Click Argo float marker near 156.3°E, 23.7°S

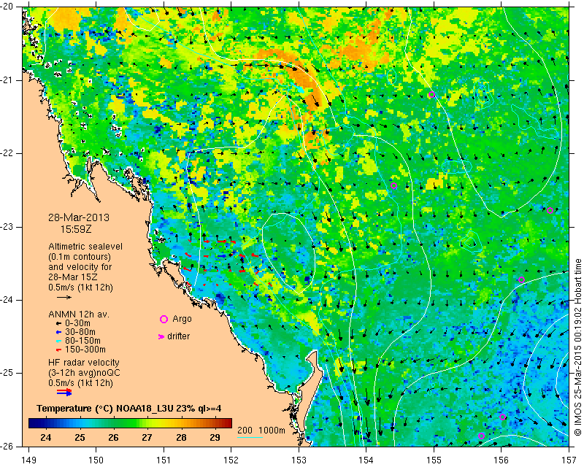[x=521, y=280]
